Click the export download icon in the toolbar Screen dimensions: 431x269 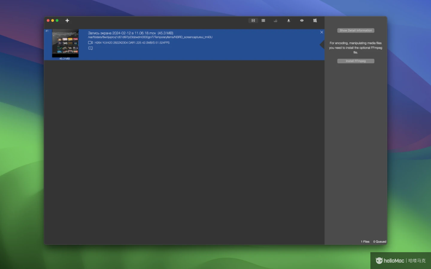click(x=289, y=21)
